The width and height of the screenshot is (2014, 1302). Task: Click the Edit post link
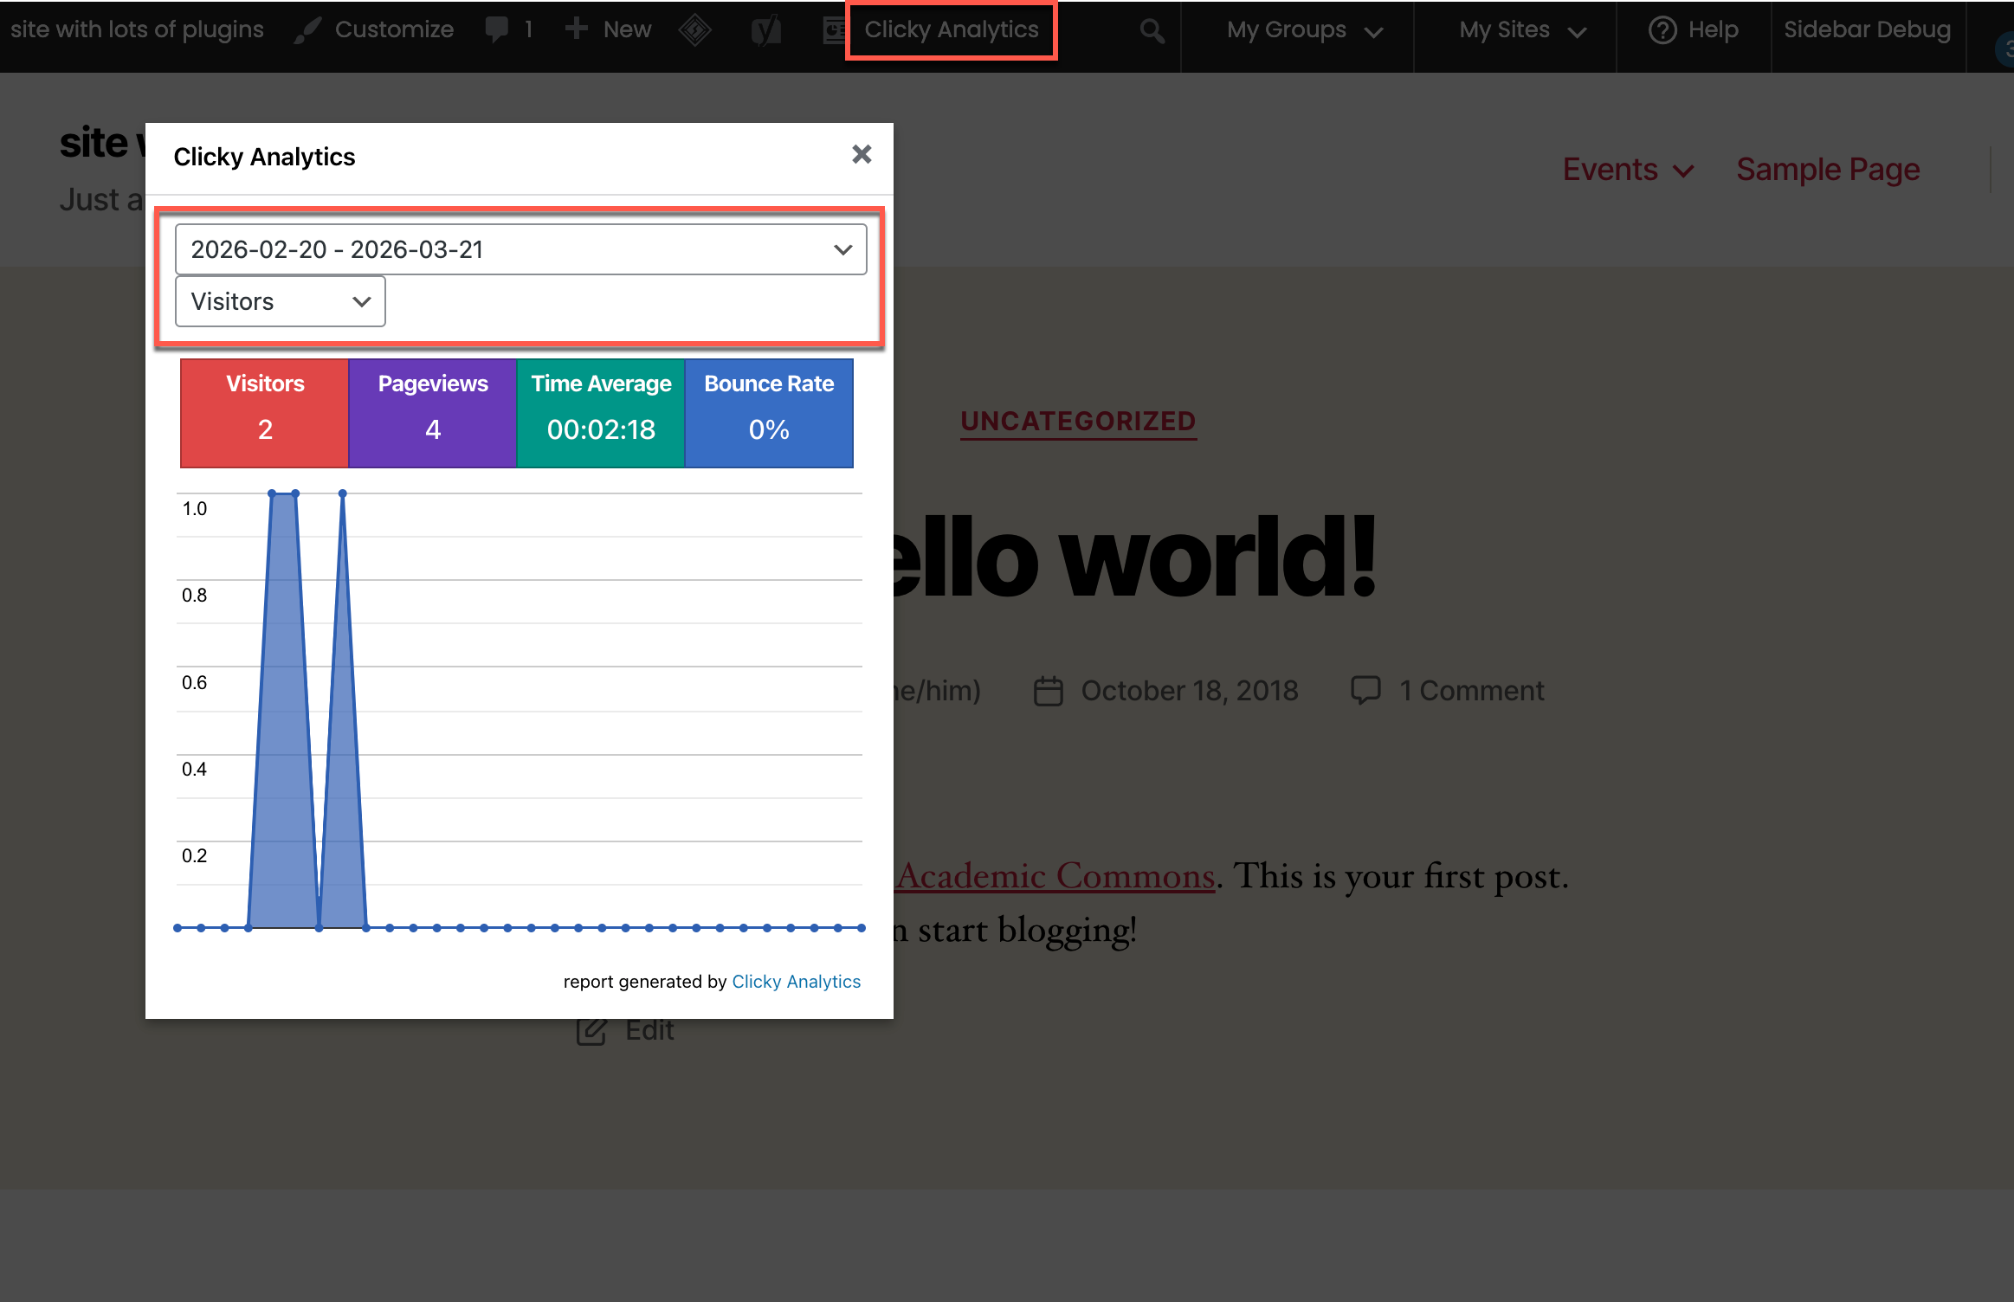649,1030
